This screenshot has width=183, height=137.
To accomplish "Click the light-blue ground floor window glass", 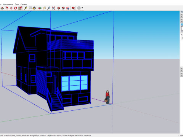I will point(75,83).
